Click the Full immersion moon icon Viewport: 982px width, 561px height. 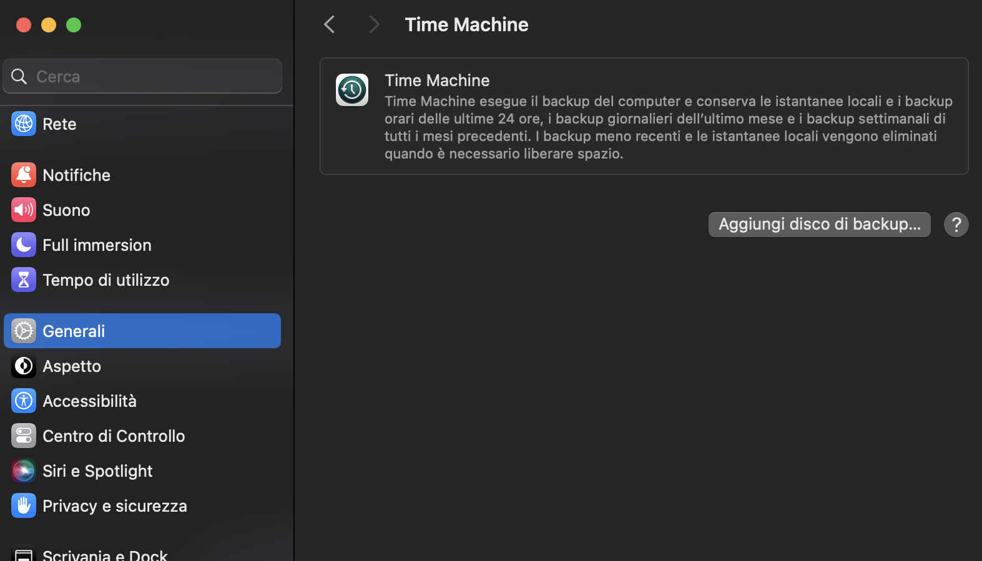coord(24,245)
